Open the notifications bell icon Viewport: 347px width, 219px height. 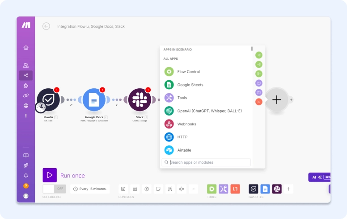pyautogui.click(x=26, y=175)
